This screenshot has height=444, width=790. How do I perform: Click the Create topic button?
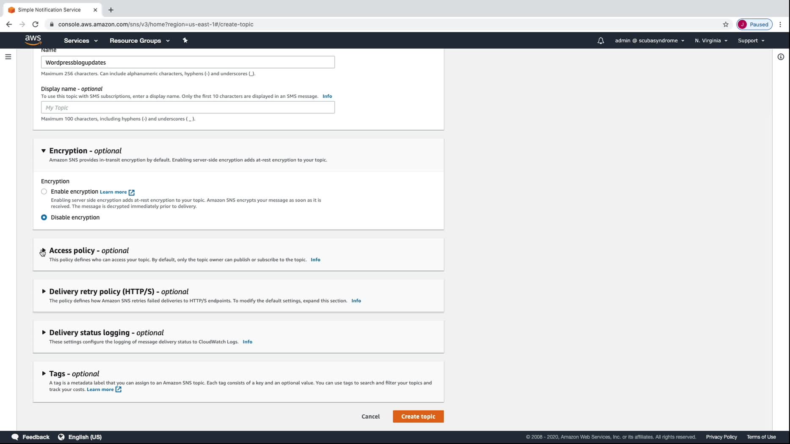[418, 417]
